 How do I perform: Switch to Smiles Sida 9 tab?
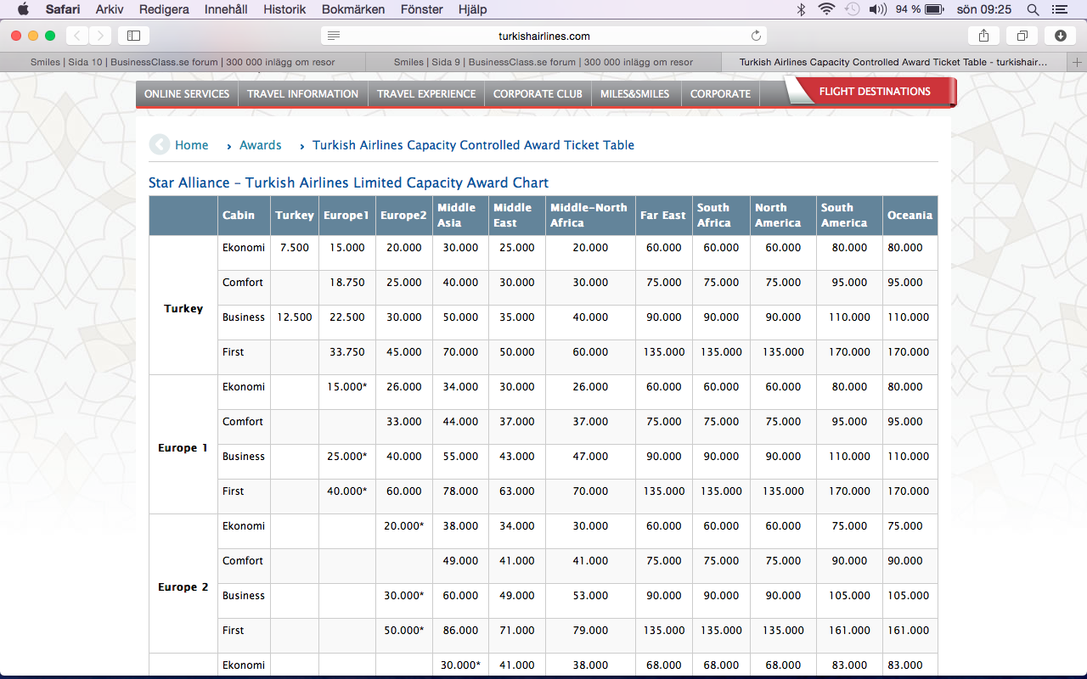point(543,62)
